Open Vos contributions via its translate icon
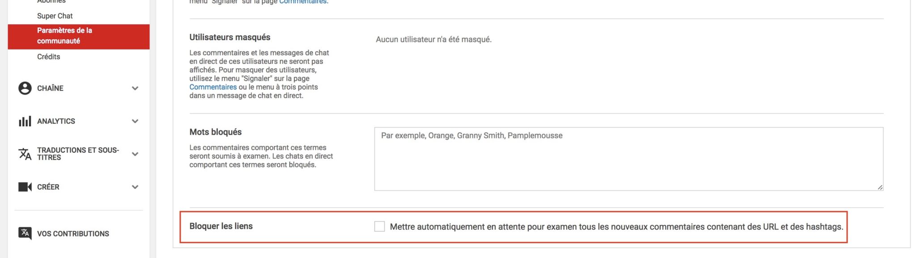The height and width of the screenshot is (258, 916). click(x=24, y=233)
